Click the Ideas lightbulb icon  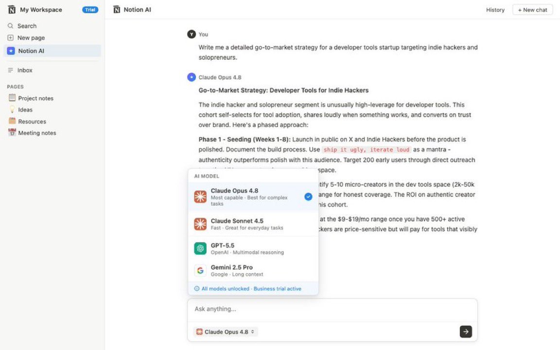pyautogui.click(x=12, y=109)
